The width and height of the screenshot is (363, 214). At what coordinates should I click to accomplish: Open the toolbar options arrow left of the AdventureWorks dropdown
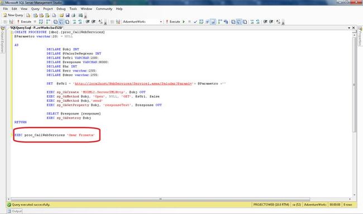coord(106,22)
